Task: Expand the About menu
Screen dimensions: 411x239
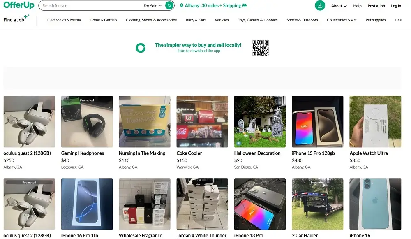Action: point(338,5)
